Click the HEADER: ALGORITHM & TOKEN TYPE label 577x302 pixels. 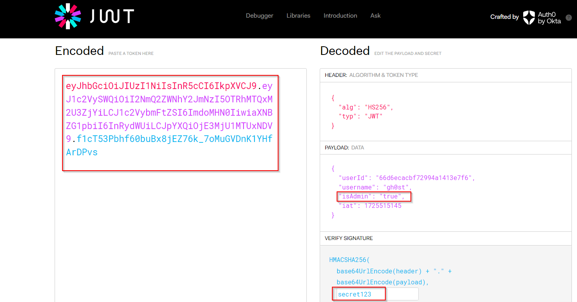click(x=371, y=75)
